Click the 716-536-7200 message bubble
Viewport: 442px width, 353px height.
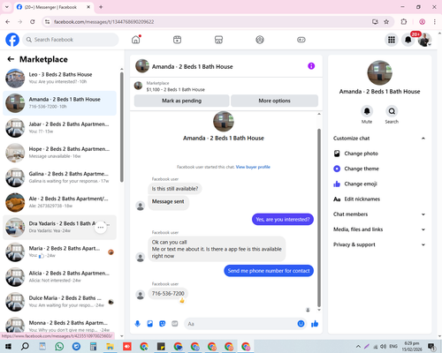[x=168, y=294]
